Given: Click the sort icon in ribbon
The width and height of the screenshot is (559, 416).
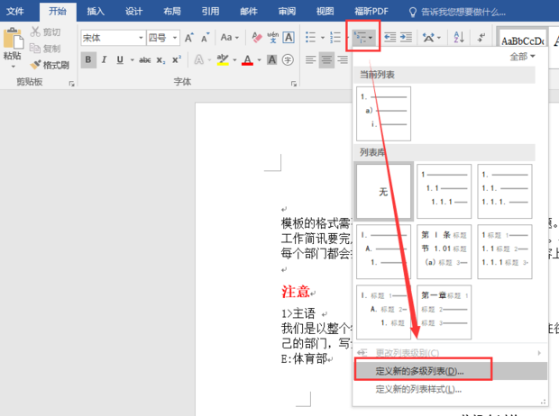Looking at the screenshot, I should point(458,37).
